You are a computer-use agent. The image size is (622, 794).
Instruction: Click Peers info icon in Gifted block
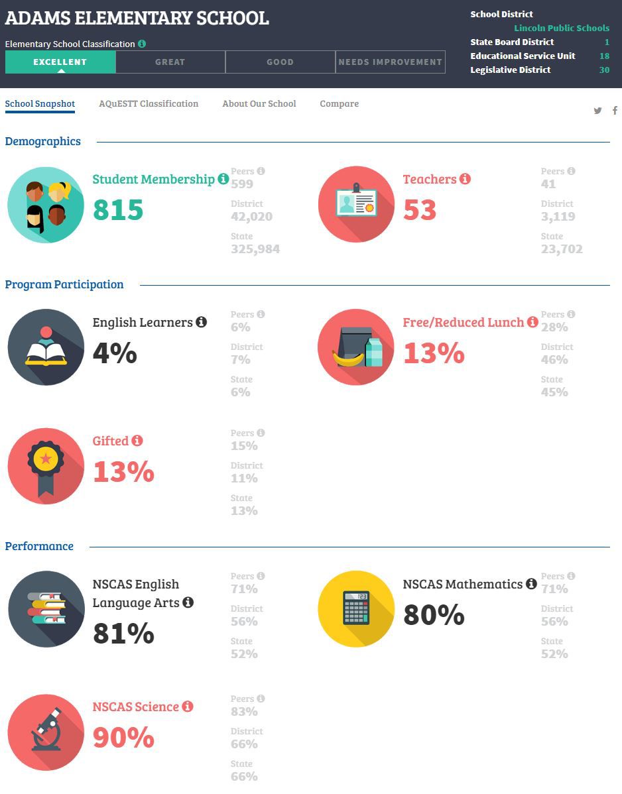(x=261, y=433)
